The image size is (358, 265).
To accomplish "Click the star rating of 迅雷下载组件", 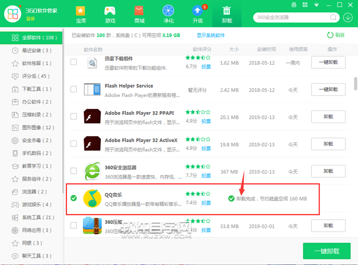I will (198, 58).
